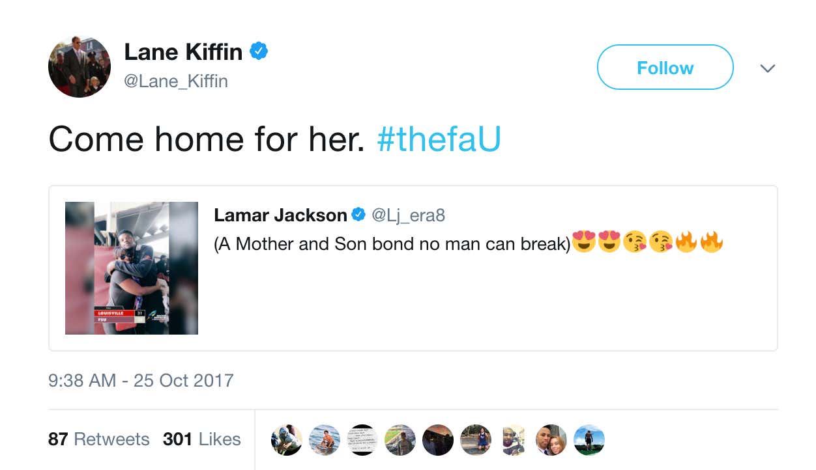Click the liker avatar showing a swimmer in water
Viewport: 816px width, 470px height.
(x=325, y=440)
